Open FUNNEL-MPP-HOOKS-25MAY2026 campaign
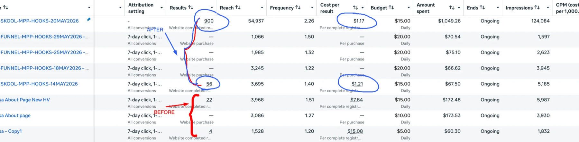This screenshot has width=579, height=142. (44, 52)
